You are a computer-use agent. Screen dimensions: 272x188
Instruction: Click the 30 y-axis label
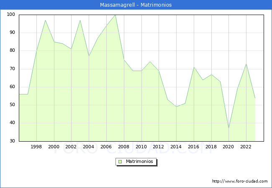click(x=13, y=141)
